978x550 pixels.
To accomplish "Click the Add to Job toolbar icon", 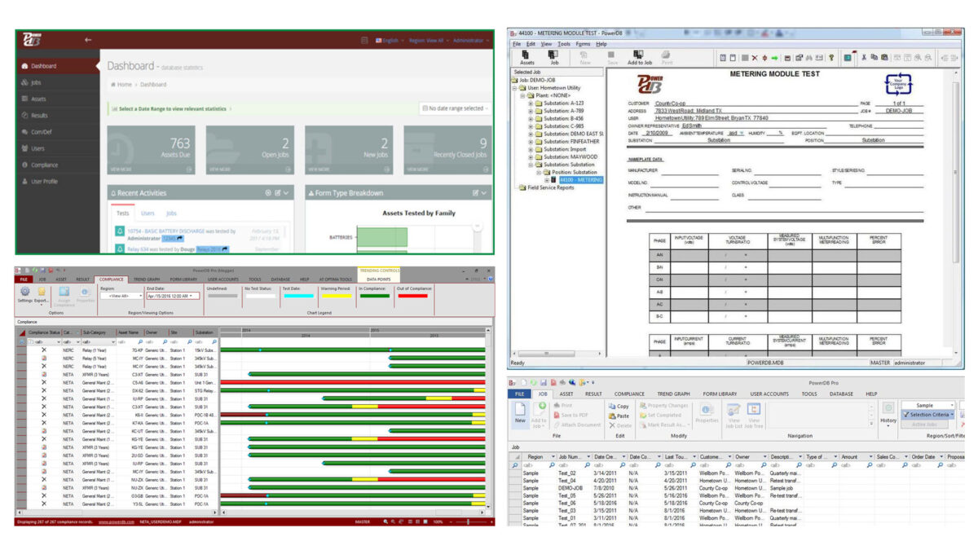I will coord(640,55).
